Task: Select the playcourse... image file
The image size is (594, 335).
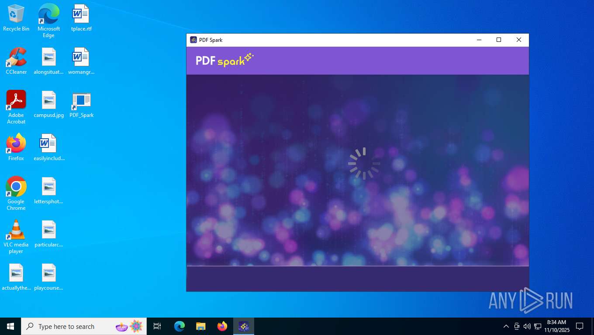Action: point(48,277)
